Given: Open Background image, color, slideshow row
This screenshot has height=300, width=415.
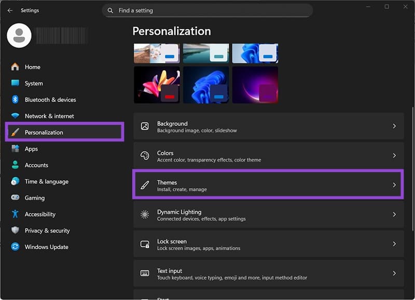Looking at the screenshot, I should (x=269, y=126).
